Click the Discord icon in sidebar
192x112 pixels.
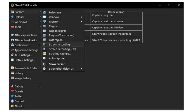[12, 101]
